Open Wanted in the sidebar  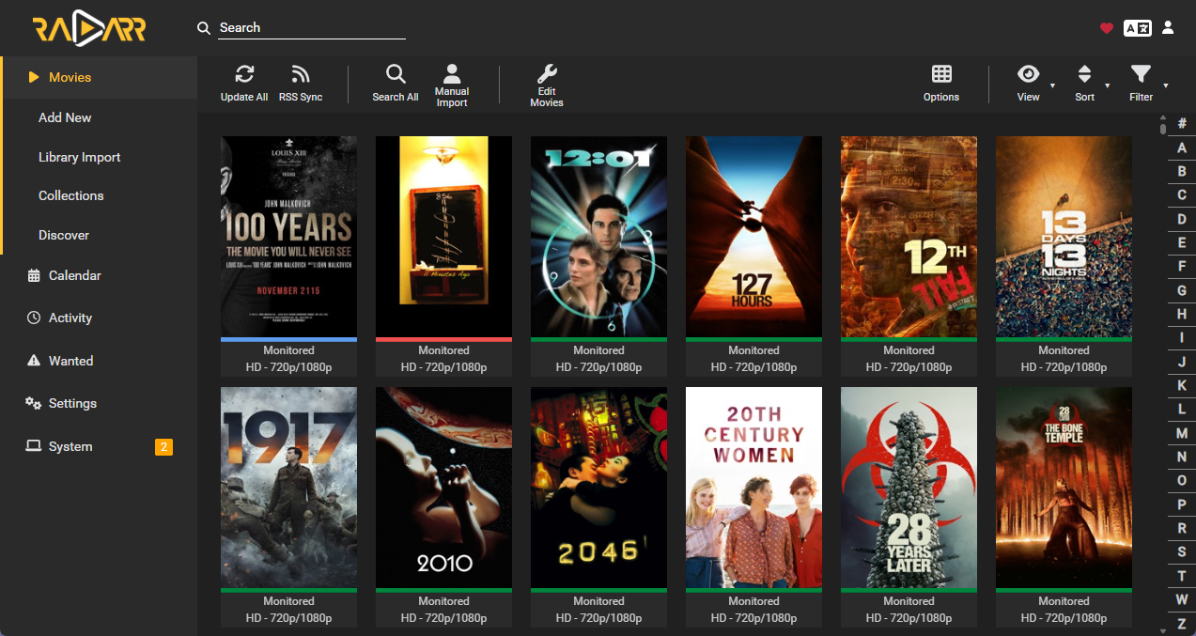coord(99,361)
